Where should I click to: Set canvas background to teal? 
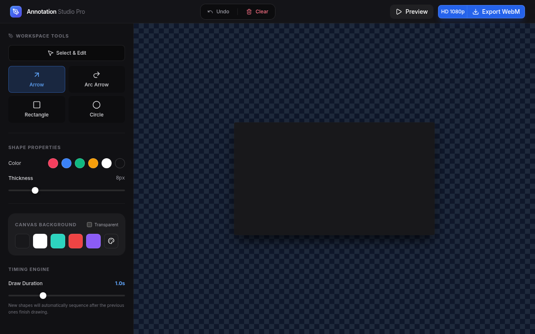click(x=58, y=241)
